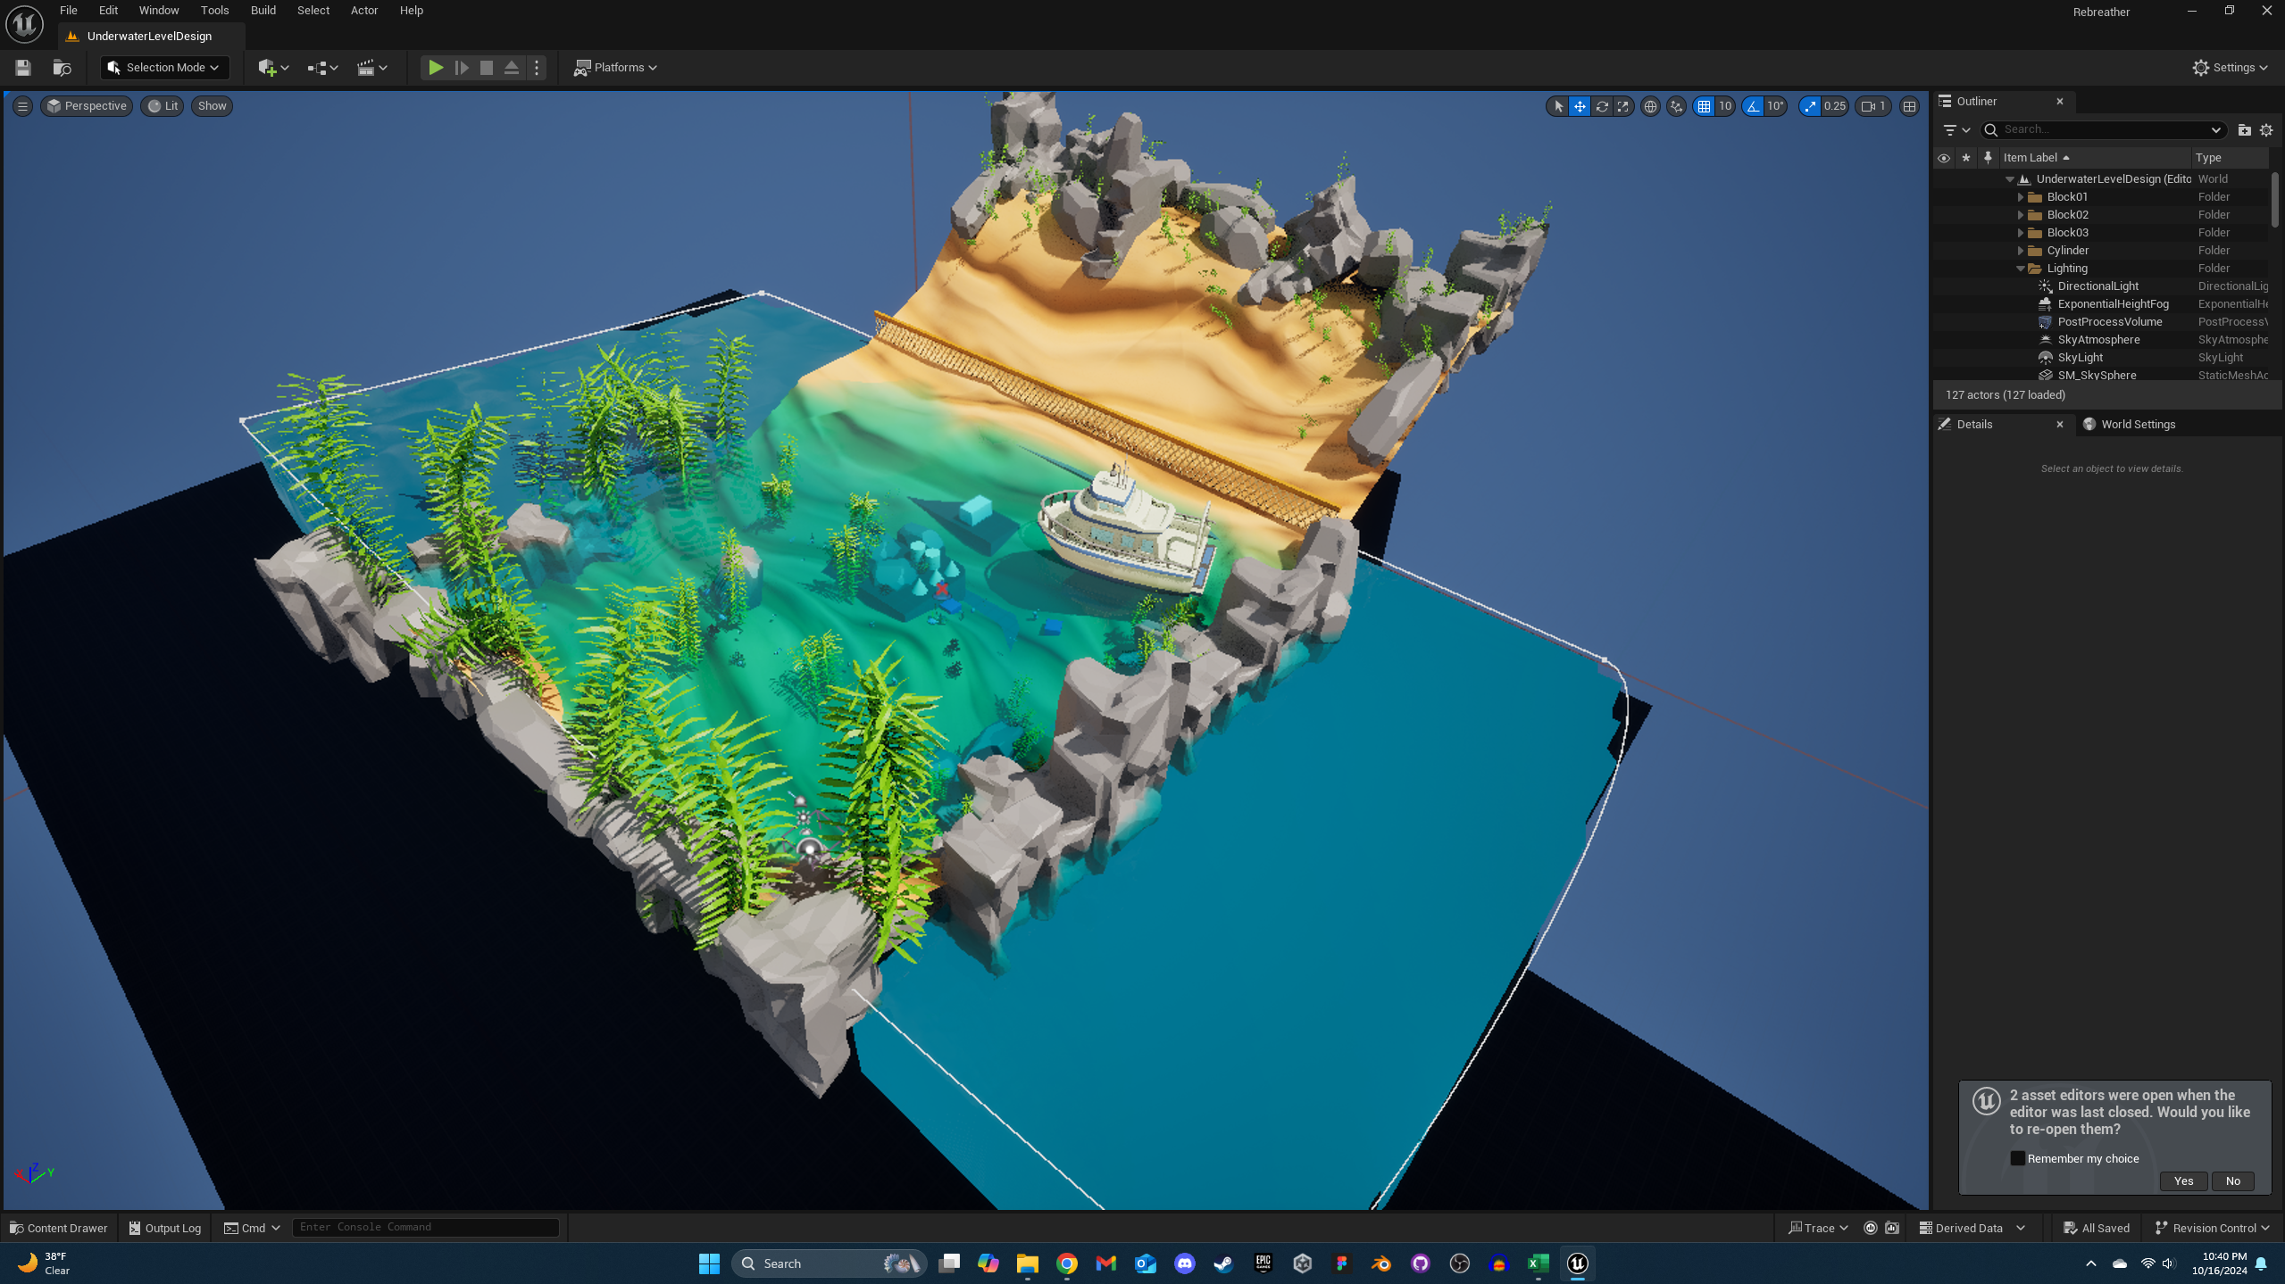Expand the Block01 folder
Image resolution: width=2285 pixels, height=1284 pixels.
[x=2021, y=197]
